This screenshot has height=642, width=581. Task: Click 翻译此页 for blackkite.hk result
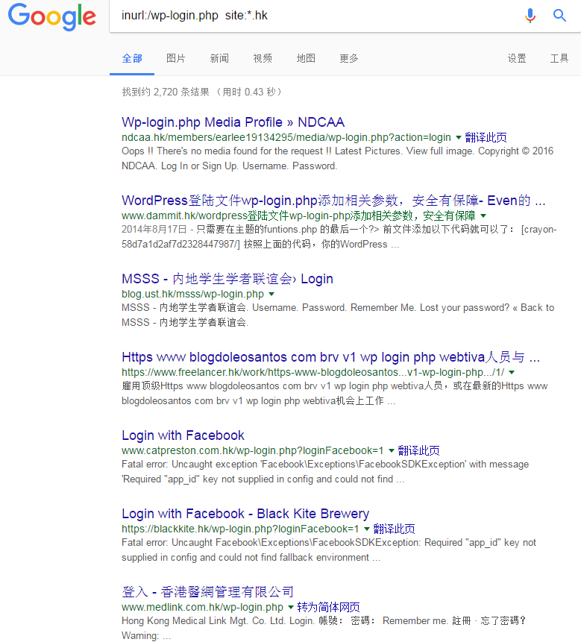coord(394,529)
